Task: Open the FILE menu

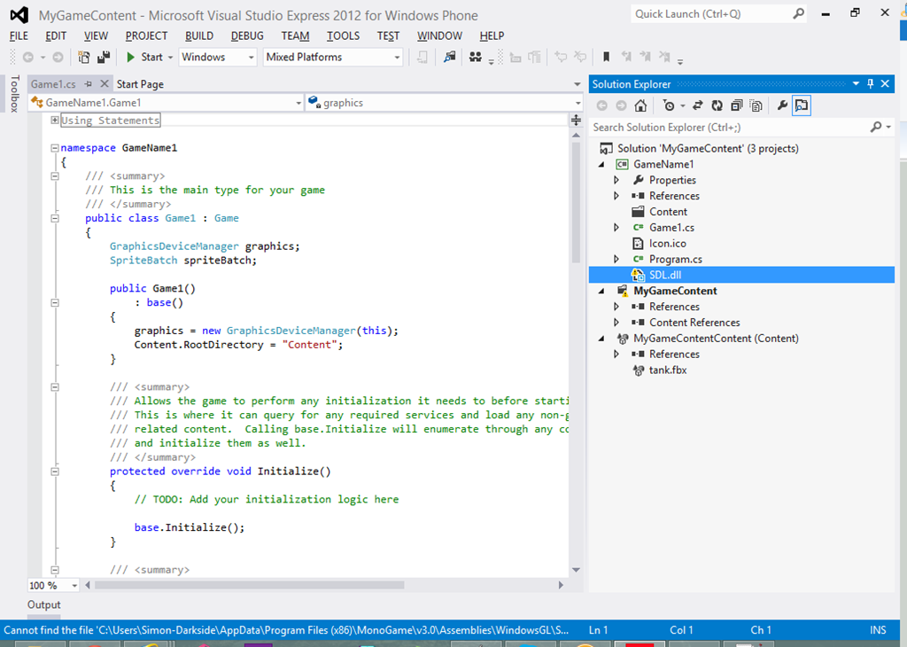Action: point(19,35)
